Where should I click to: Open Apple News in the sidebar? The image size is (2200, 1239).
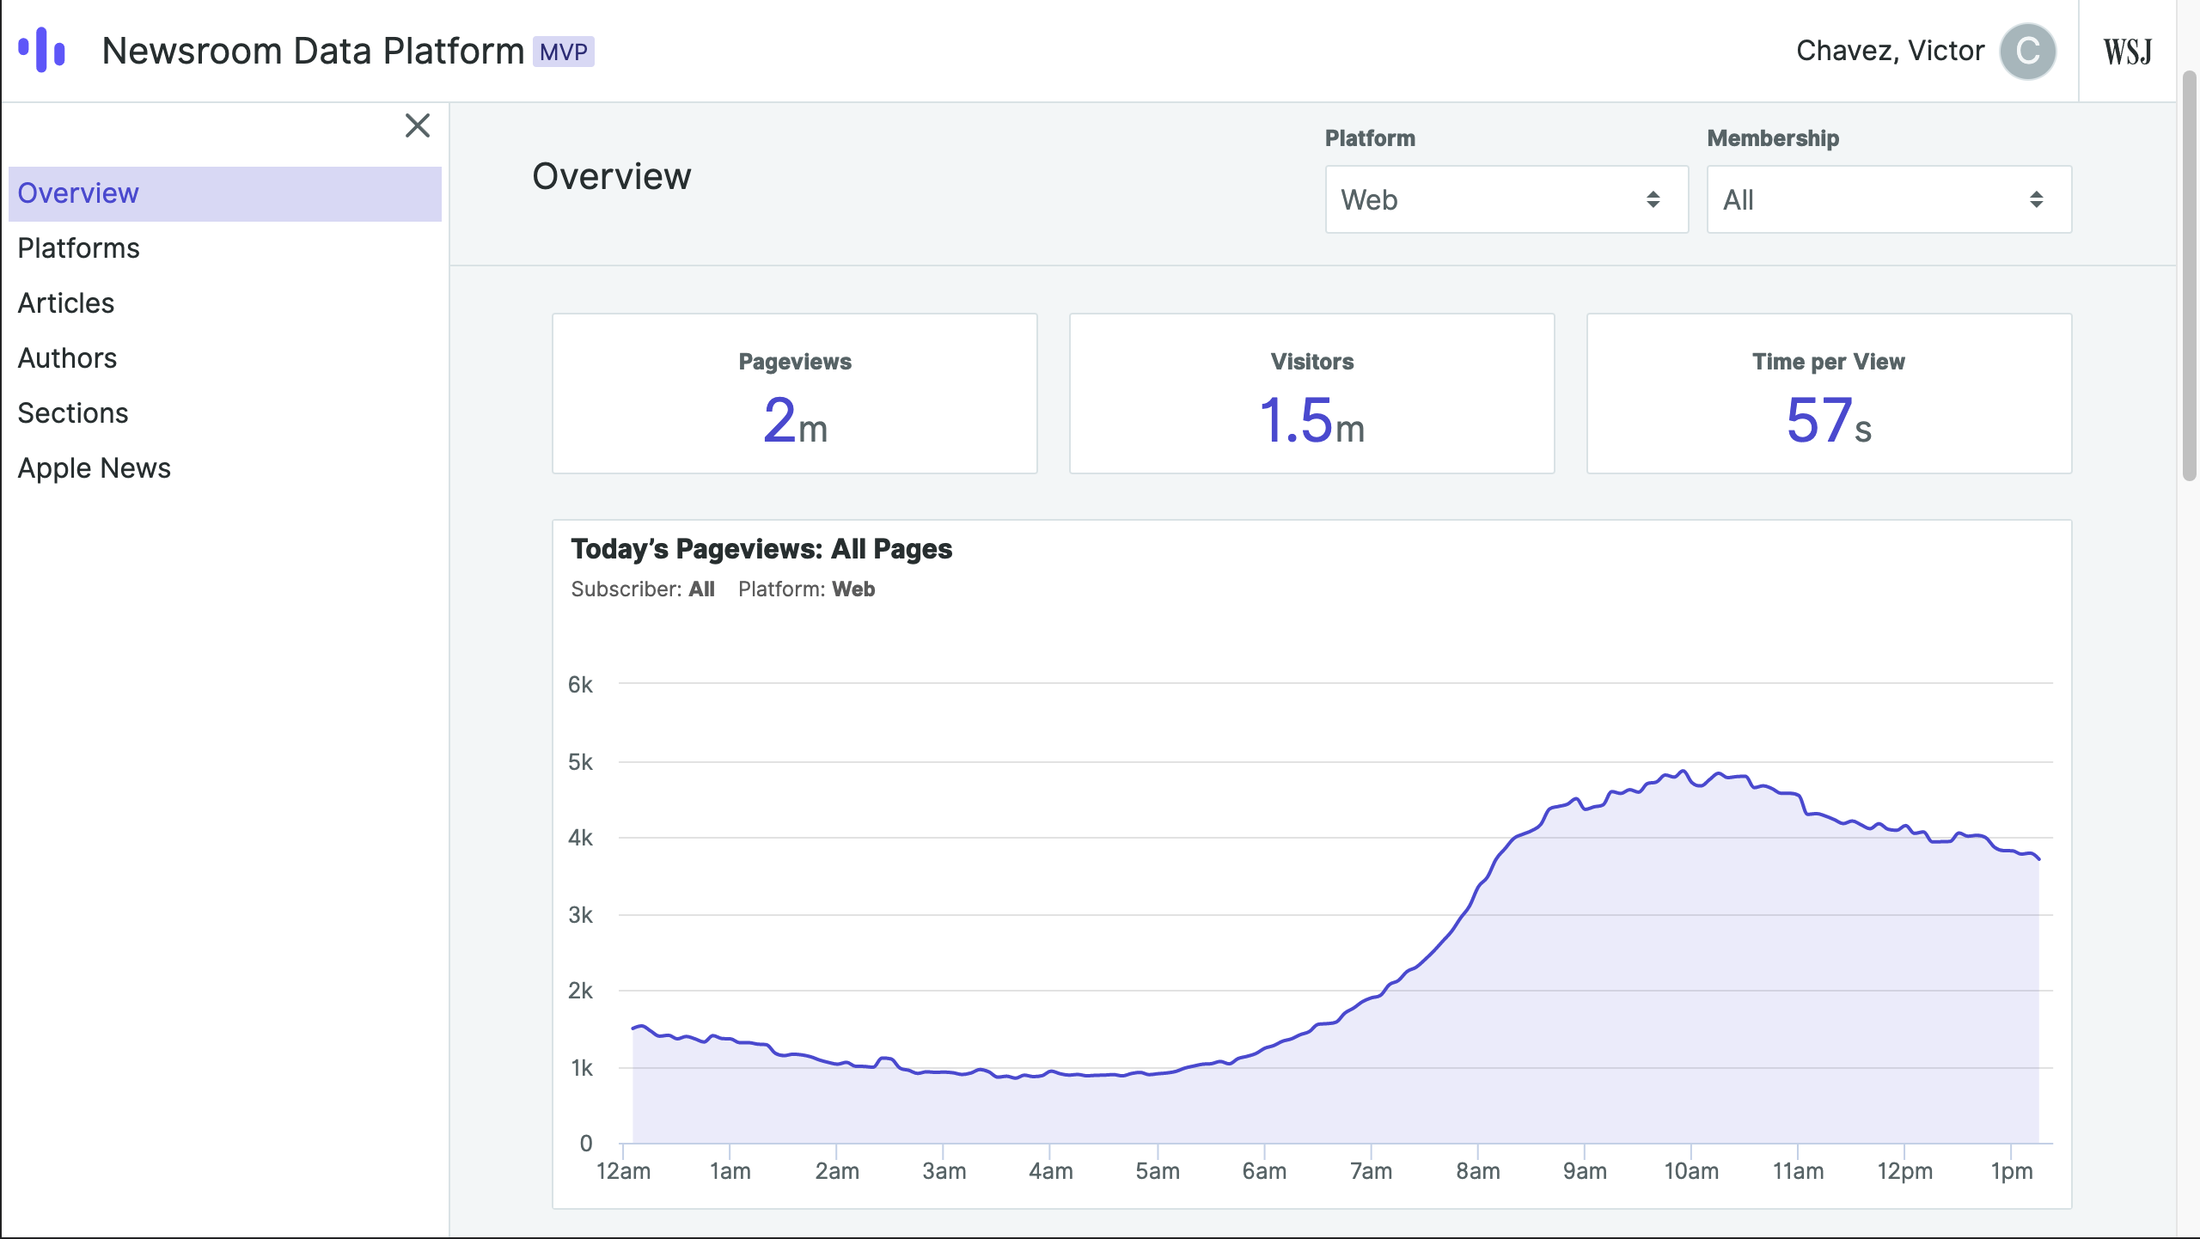tap(95, 468)
